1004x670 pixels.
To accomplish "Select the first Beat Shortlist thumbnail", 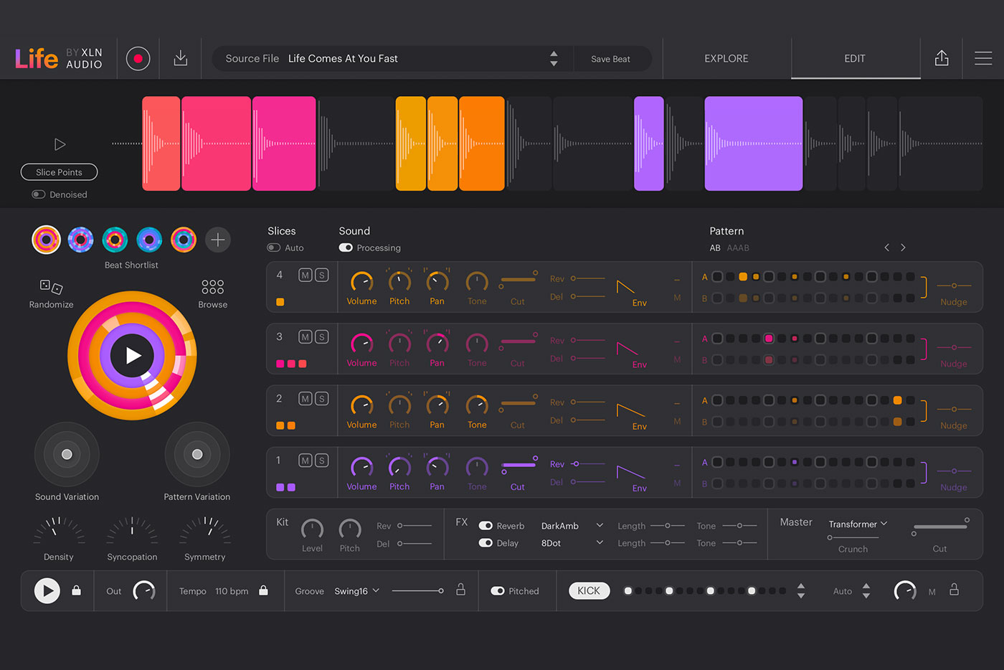I will pyautogui.click(x=46, y=240).
